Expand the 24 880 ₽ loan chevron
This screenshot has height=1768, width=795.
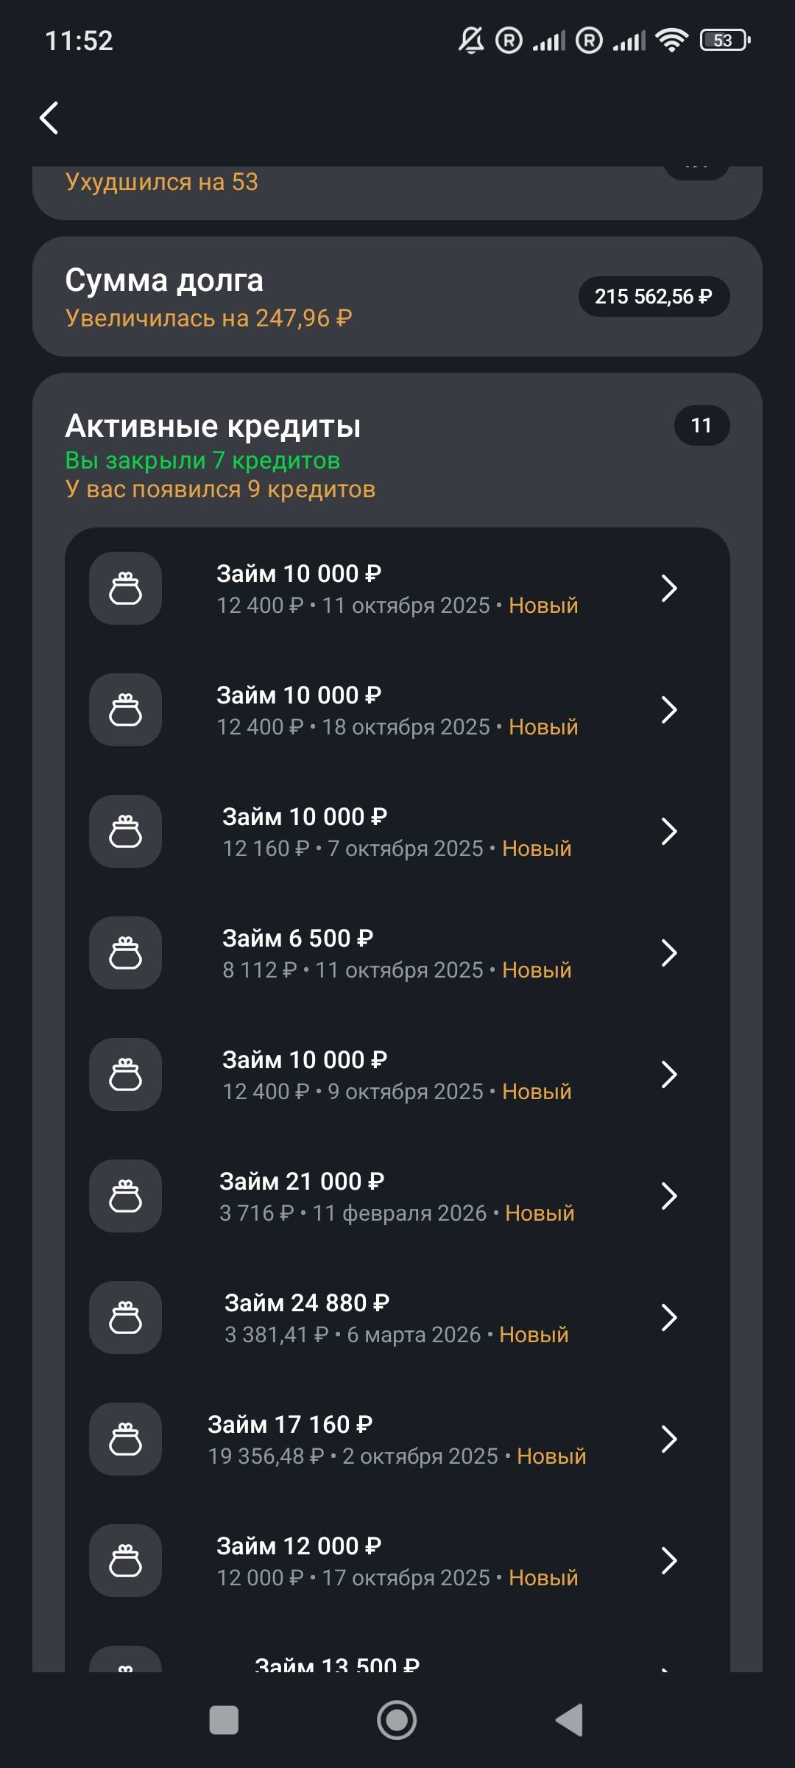[668, 1318]
